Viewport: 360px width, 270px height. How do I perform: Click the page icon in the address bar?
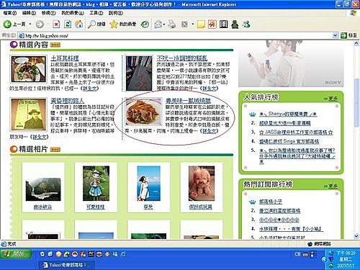[22, 36]
